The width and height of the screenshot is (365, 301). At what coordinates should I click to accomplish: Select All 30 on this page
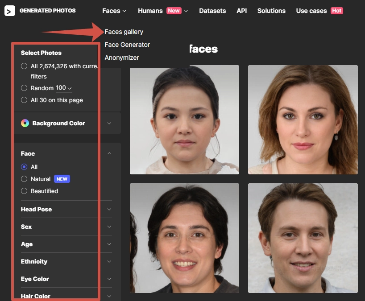tap(24, 100)
